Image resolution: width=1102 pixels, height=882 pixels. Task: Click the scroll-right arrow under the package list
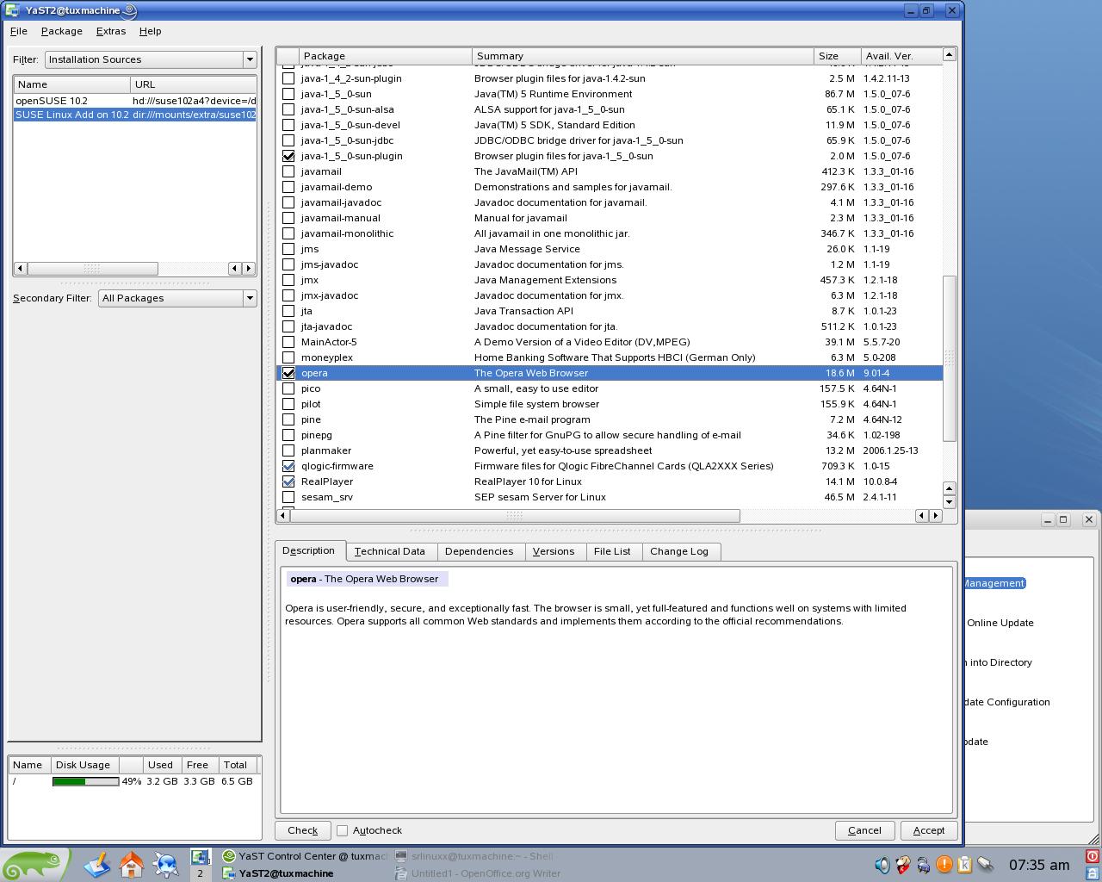936,515
